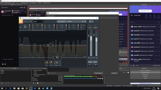Mute the audio device speaker icon in mixer

click(x=100, y=78)
